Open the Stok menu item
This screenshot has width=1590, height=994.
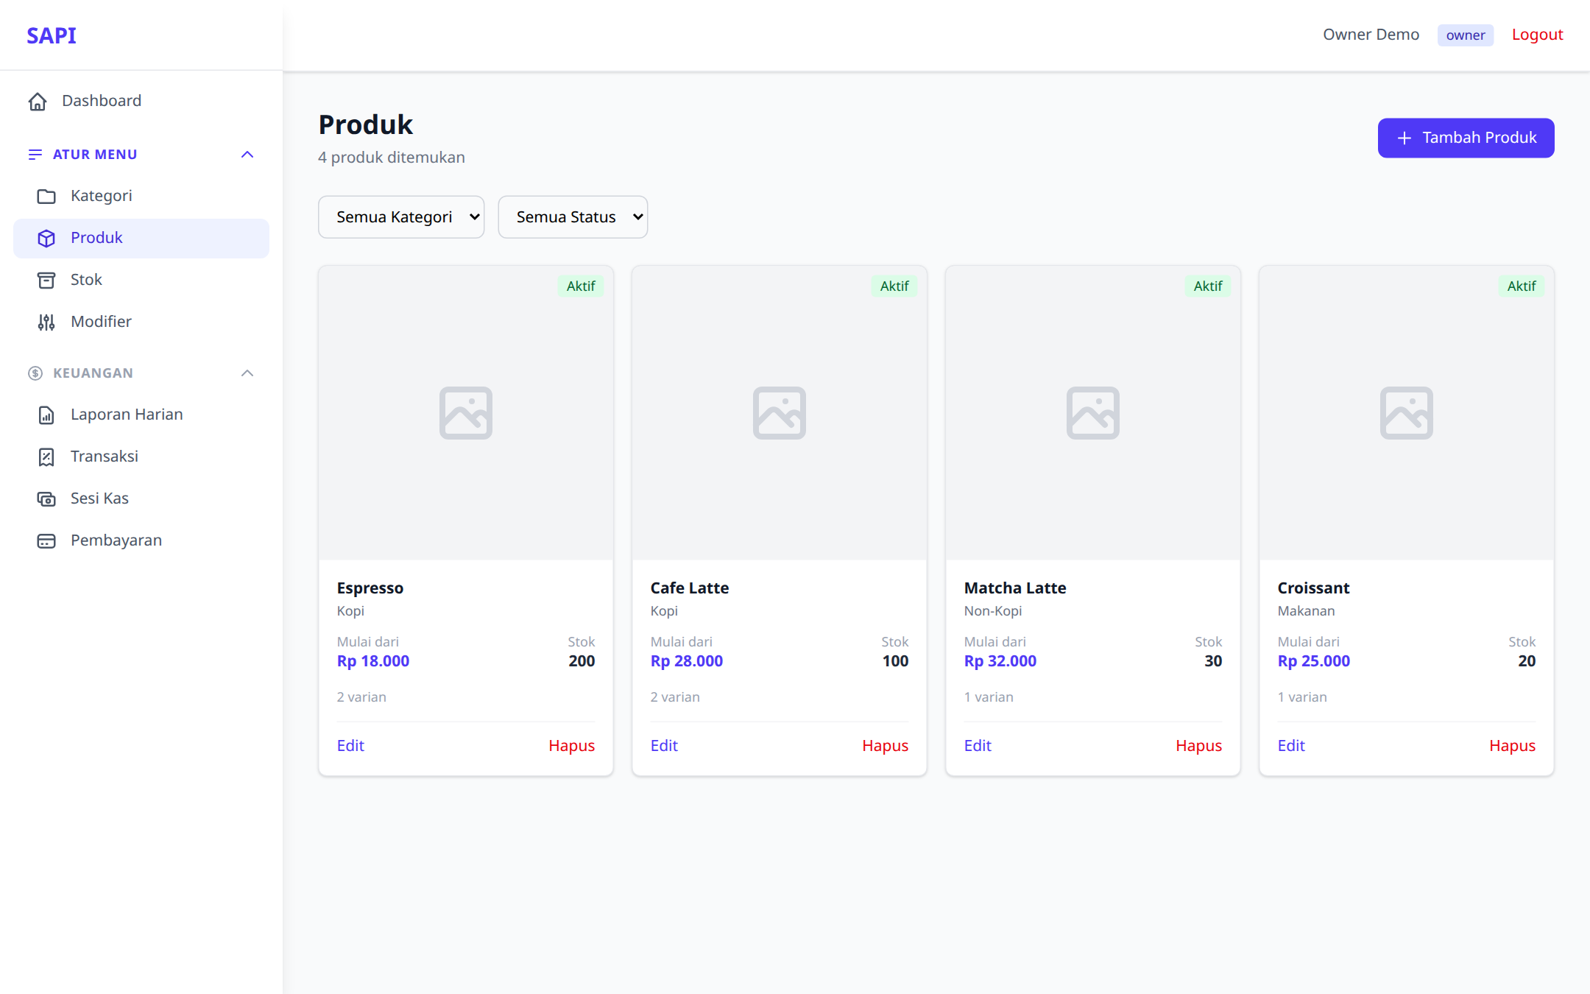click(x=141, y=280)
